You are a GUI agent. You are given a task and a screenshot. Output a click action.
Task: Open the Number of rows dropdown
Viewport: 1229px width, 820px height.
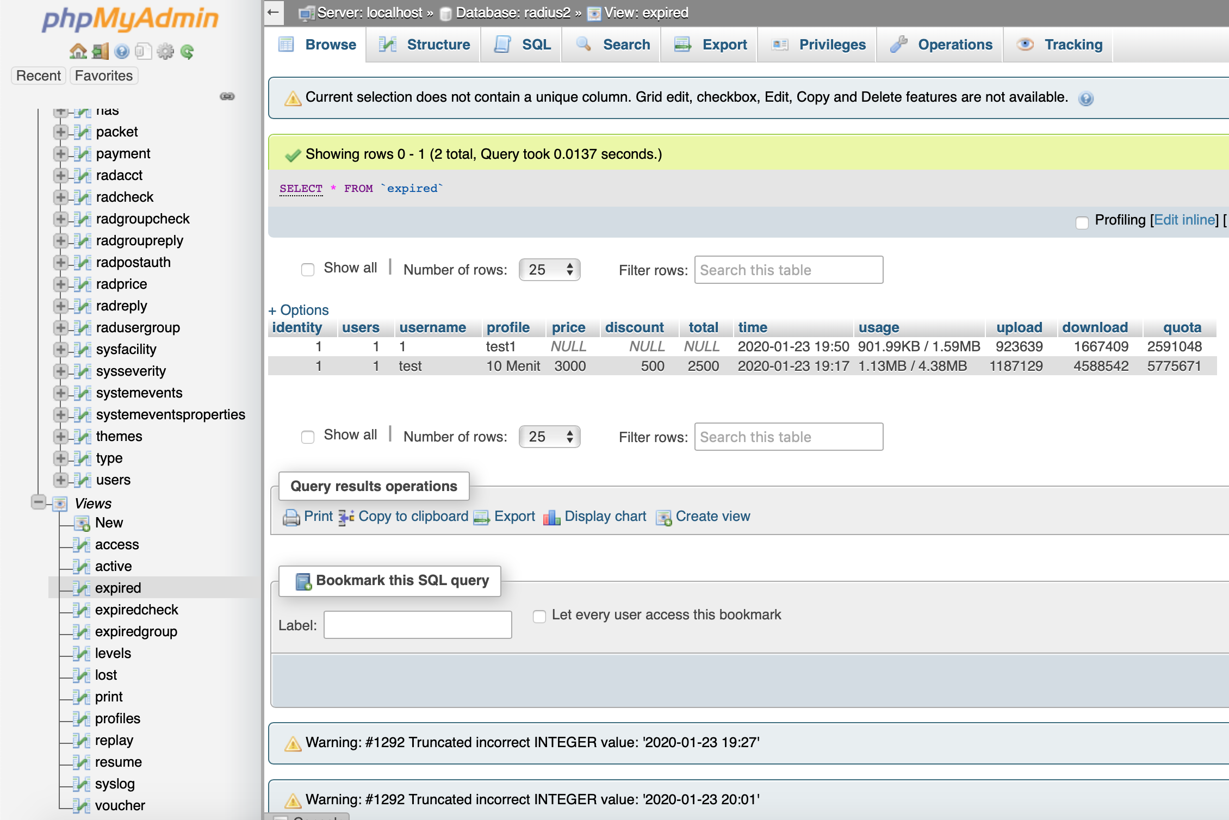(x=549, y=269)
